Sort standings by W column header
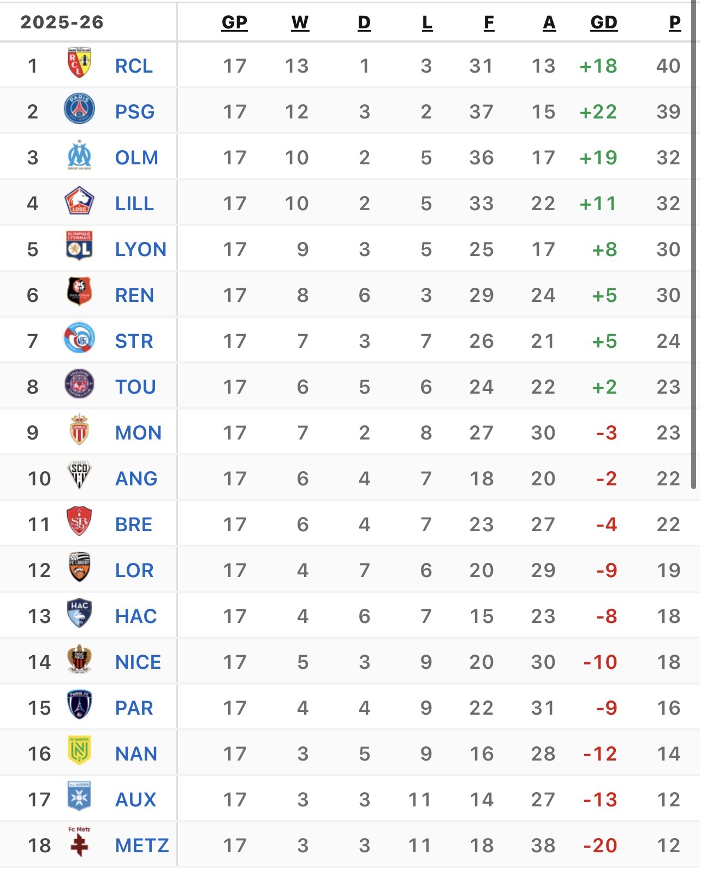701x879 pixels. click(x=300, y=22)
